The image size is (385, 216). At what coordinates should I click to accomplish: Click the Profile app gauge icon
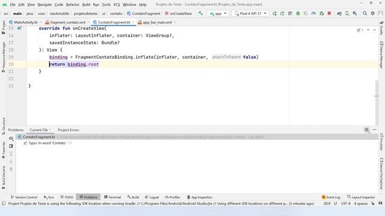[313, 13]
